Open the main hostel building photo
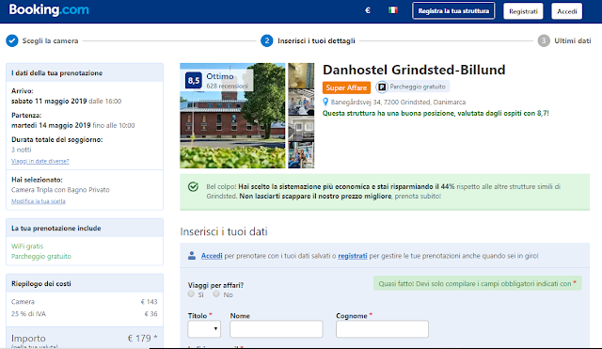This screenshot has width=602, height=349. click(232, 116)
